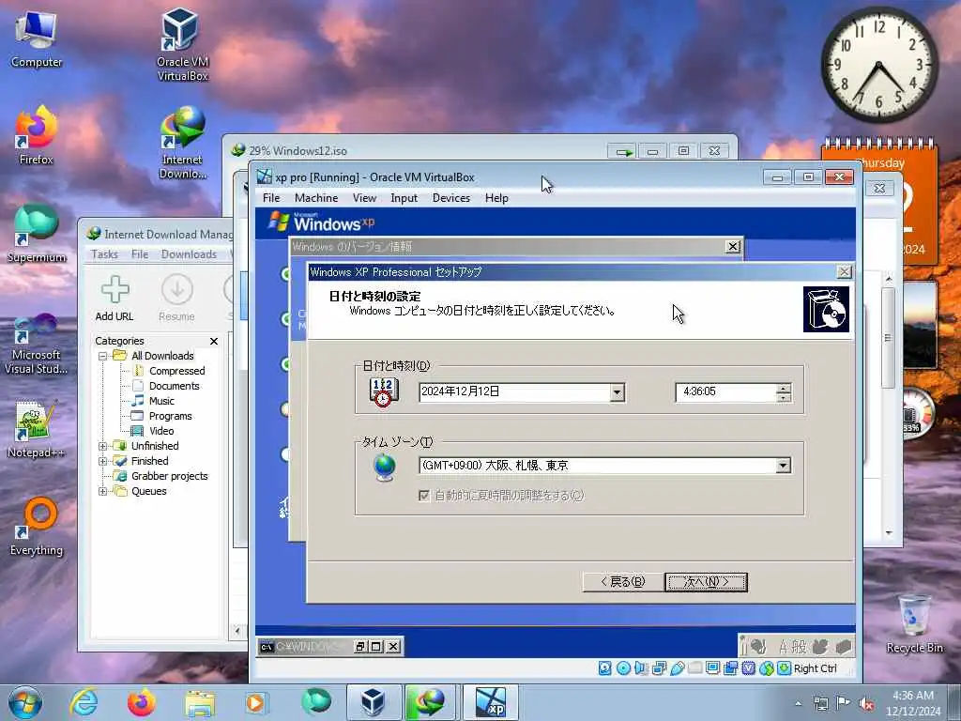
Task: Open Internet Download Manager desktop shortcut
Action: pyautogui.click(x=182, y=143)
